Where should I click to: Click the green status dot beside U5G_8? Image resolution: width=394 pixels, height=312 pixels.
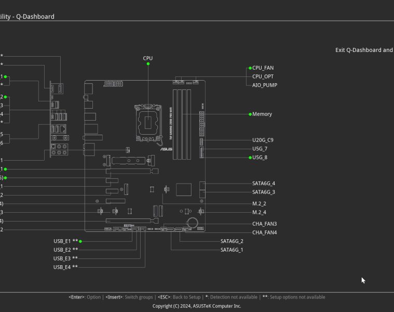coord(250,158)
